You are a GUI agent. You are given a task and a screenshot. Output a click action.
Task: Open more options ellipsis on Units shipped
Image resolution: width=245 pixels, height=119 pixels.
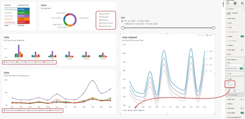pos(214,35)
